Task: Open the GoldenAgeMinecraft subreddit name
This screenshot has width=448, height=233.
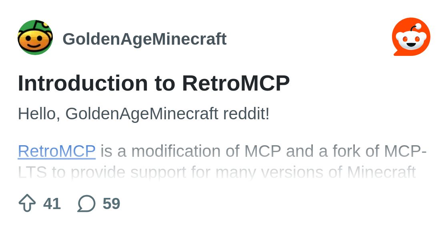Action: 144,39
